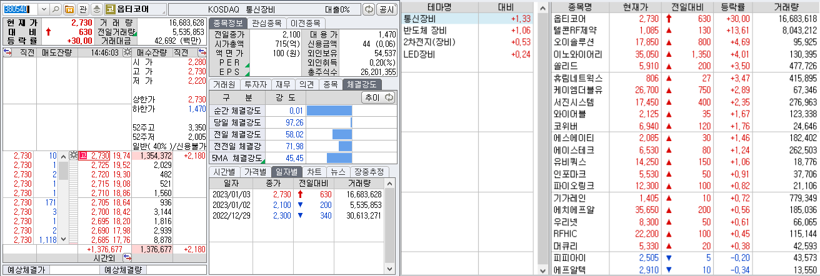The width and height of the screenshot is (820, 276).
Task: Click swap arrows icon left of 직전 매도잔량
Action: tap(7, 52)
